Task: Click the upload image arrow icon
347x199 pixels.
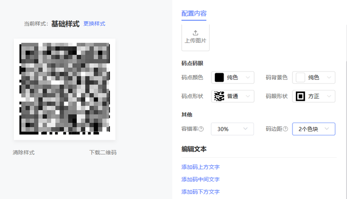Action: point(195,33)
